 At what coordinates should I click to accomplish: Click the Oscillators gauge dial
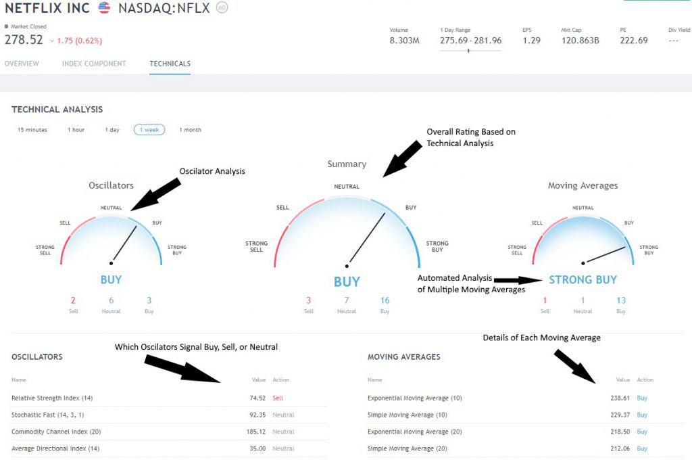pos(112,240)
